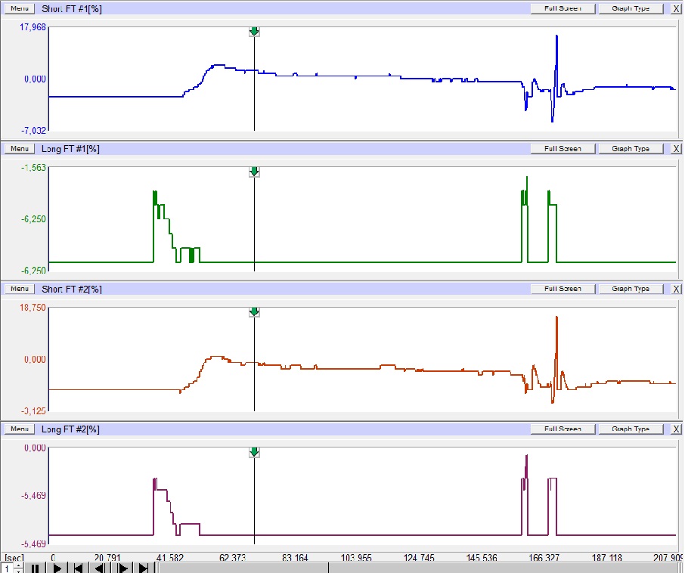This screenshot has width=685, height=573.
Task: Open the Menu for Long FT #2 graph
Action: (20, 429)
